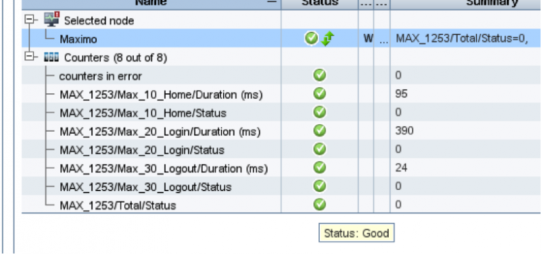Click status icon for Max_20_Login/Status row

[x=319, y=149]
